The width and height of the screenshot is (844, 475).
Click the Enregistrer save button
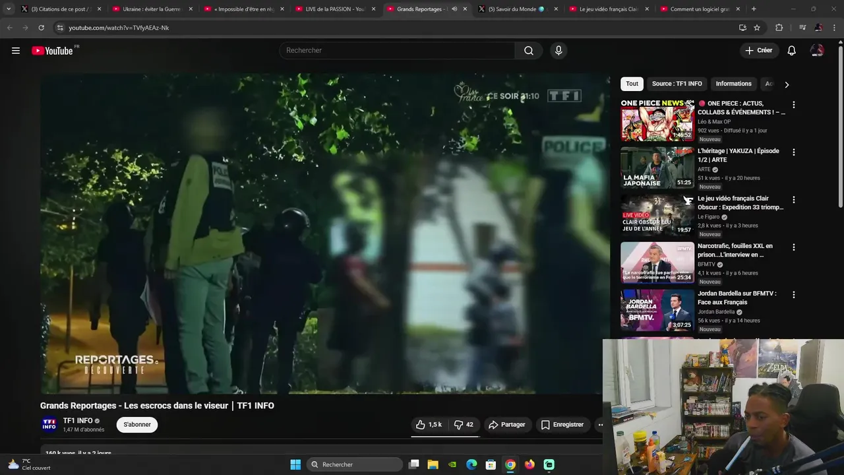[562, 425]
